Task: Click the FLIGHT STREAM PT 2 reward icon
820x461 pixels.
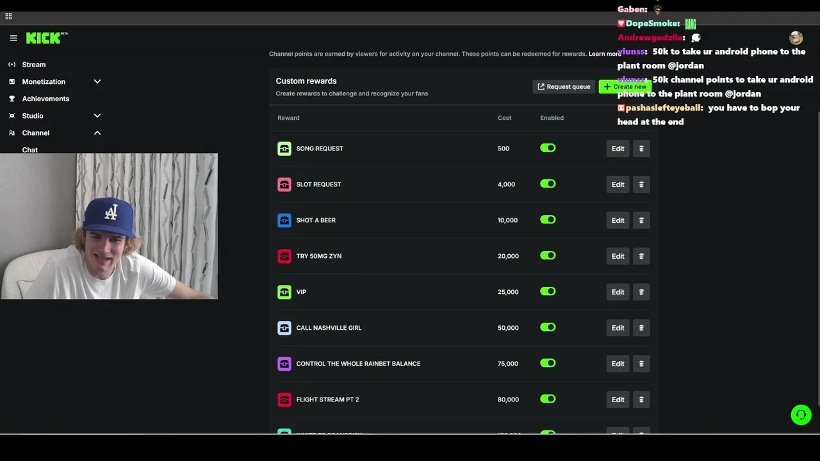Action: 284,400
